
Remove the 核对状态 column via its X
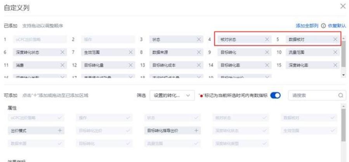coord(267,40)
